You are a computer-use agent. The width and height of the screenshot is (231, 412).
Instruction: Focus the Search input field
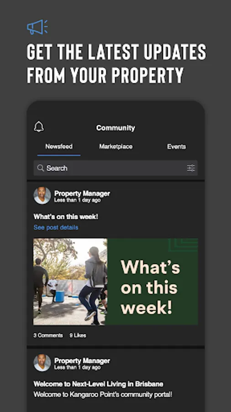click(x=115, y=168)
